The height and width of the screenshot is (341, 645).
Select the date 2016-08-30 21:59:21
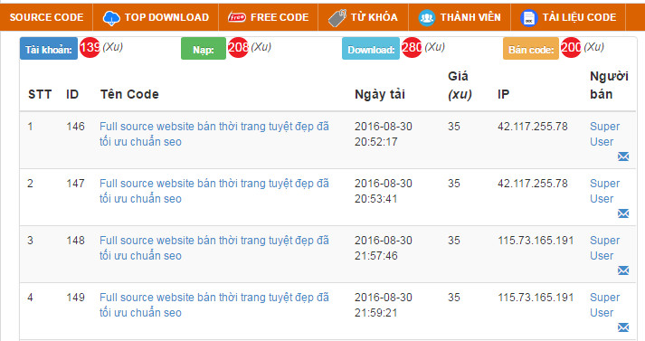(x=384, y=305)
